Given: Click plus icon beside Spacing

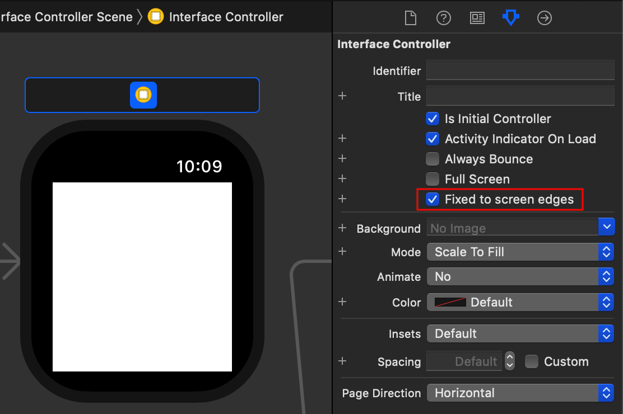Looking at the screenshot, I should click(342, 361).
